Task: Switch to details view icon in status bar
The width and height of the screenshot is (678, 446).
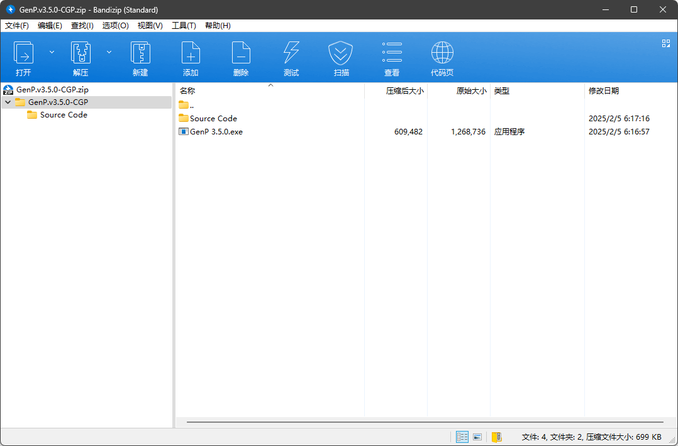Action: (462, 437)
